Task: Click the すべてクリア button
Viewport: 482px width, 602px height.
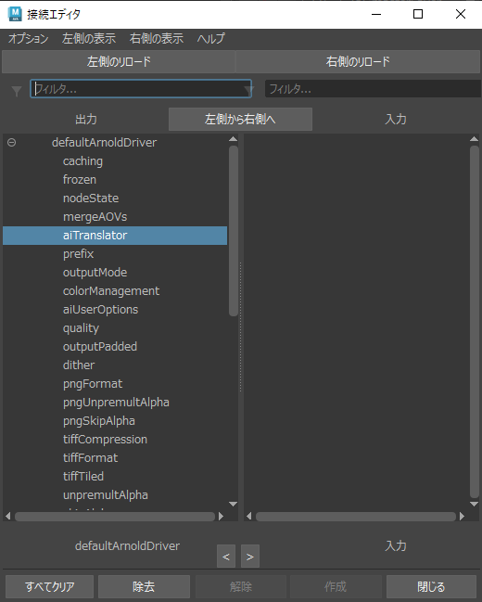Action: tap(49, 586)
